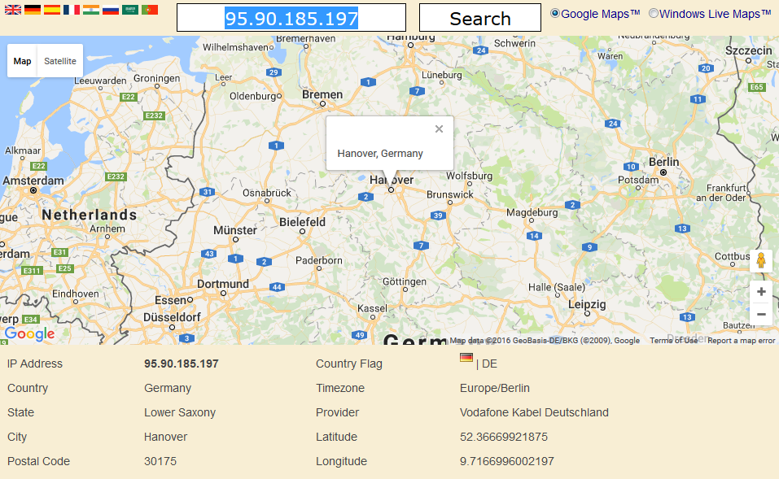The width and height of the screenshot is (779, 479).
Task: Click the Dortmund city label on map
Action: coord(223,284)
